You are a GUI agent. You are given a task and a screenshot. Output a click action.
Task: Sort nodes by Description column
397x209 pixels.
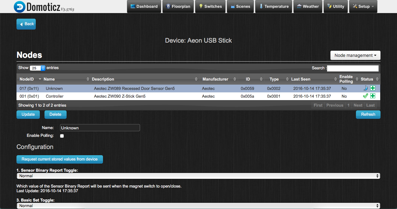pyautogui.click(x=145, y=79)
